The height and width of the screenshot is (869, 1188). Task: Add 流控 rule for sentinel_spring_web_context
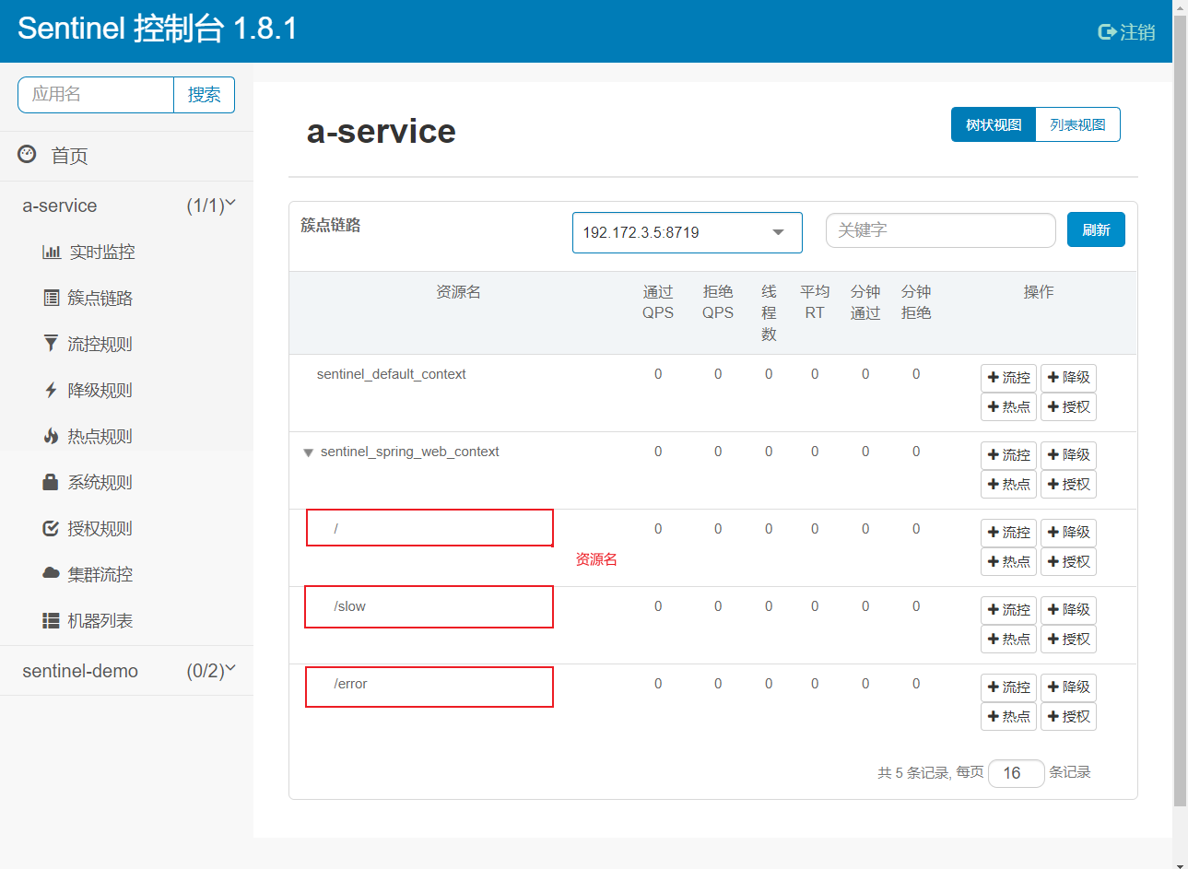tap(1008, 455)
